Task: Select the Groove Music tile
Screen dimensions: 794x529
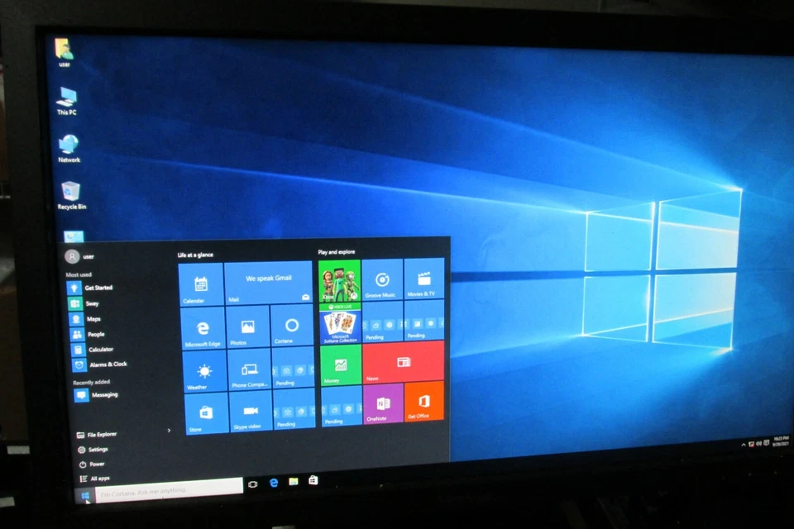Action: click(380, 279)
